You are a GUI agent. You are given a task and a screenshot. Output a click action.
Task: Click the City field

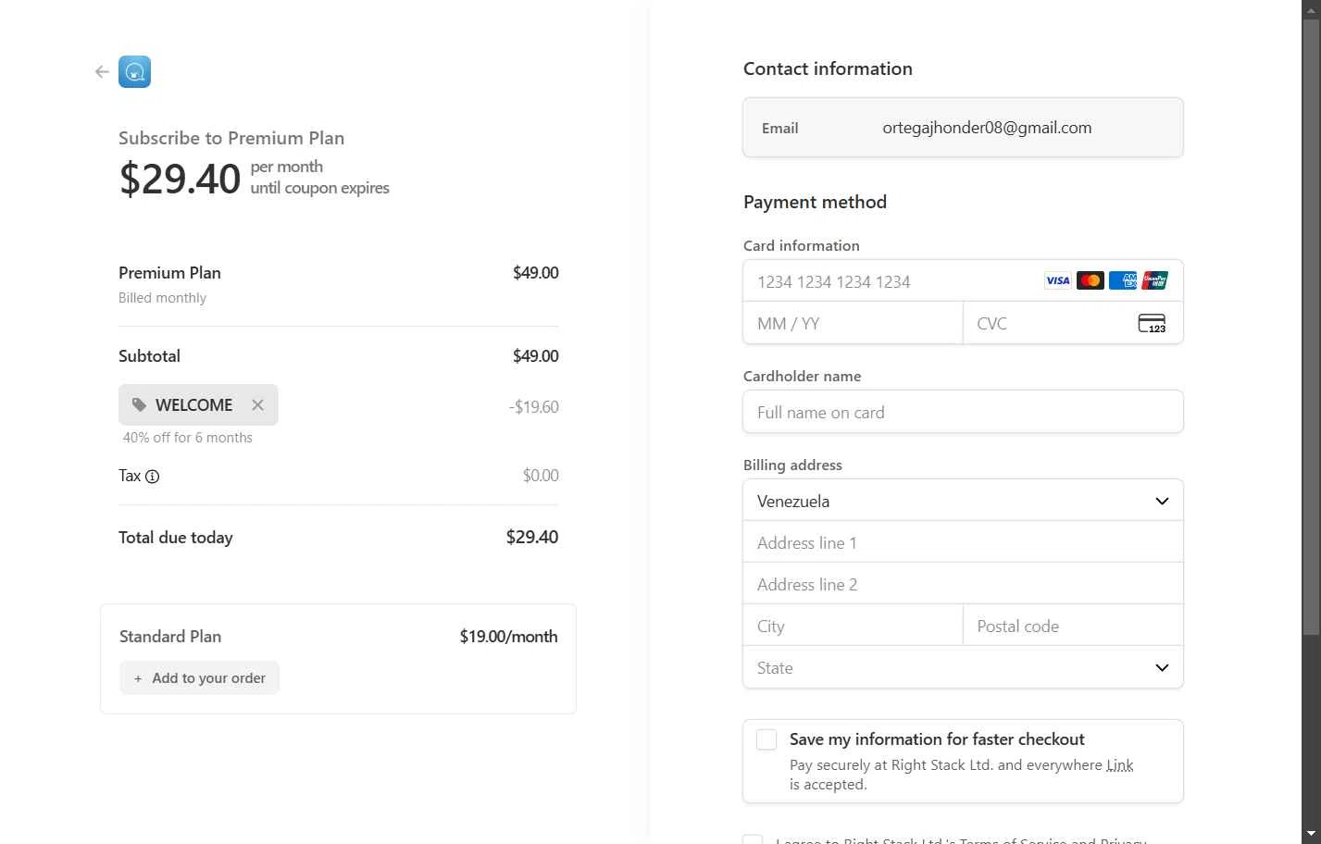[853, 626]
